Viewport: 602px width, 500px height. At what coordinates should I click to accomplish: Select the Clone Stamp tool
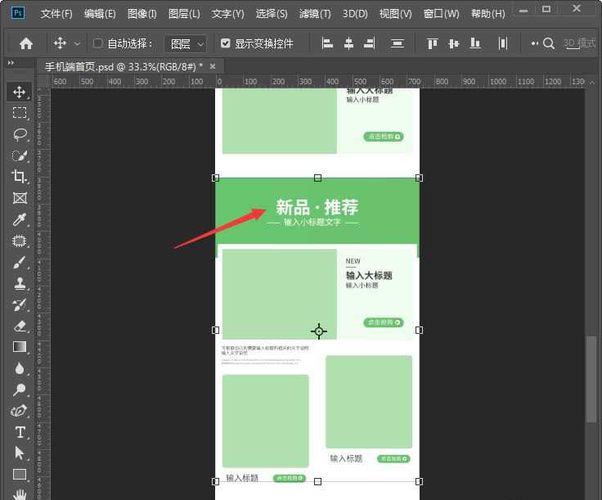(20, 283)
